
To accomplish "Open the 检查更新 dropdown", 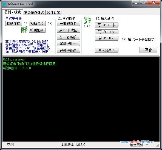I will tap(139, 145).
